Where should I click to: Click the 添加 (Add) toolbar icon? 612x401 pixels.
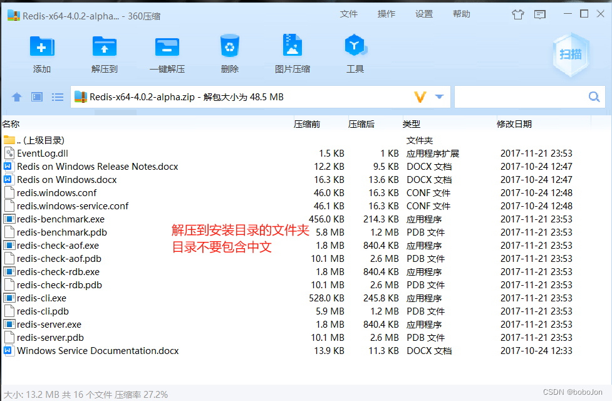click(x=42, y=47)
